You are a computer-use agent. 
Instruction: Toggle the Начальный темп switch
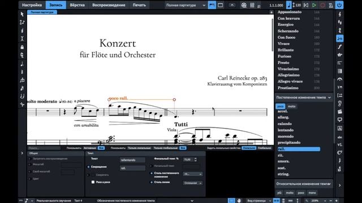coord(151,166)
